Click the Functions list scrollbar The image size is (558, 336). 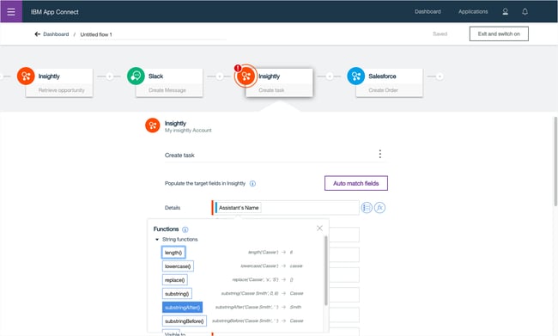(x=325, y=271)
